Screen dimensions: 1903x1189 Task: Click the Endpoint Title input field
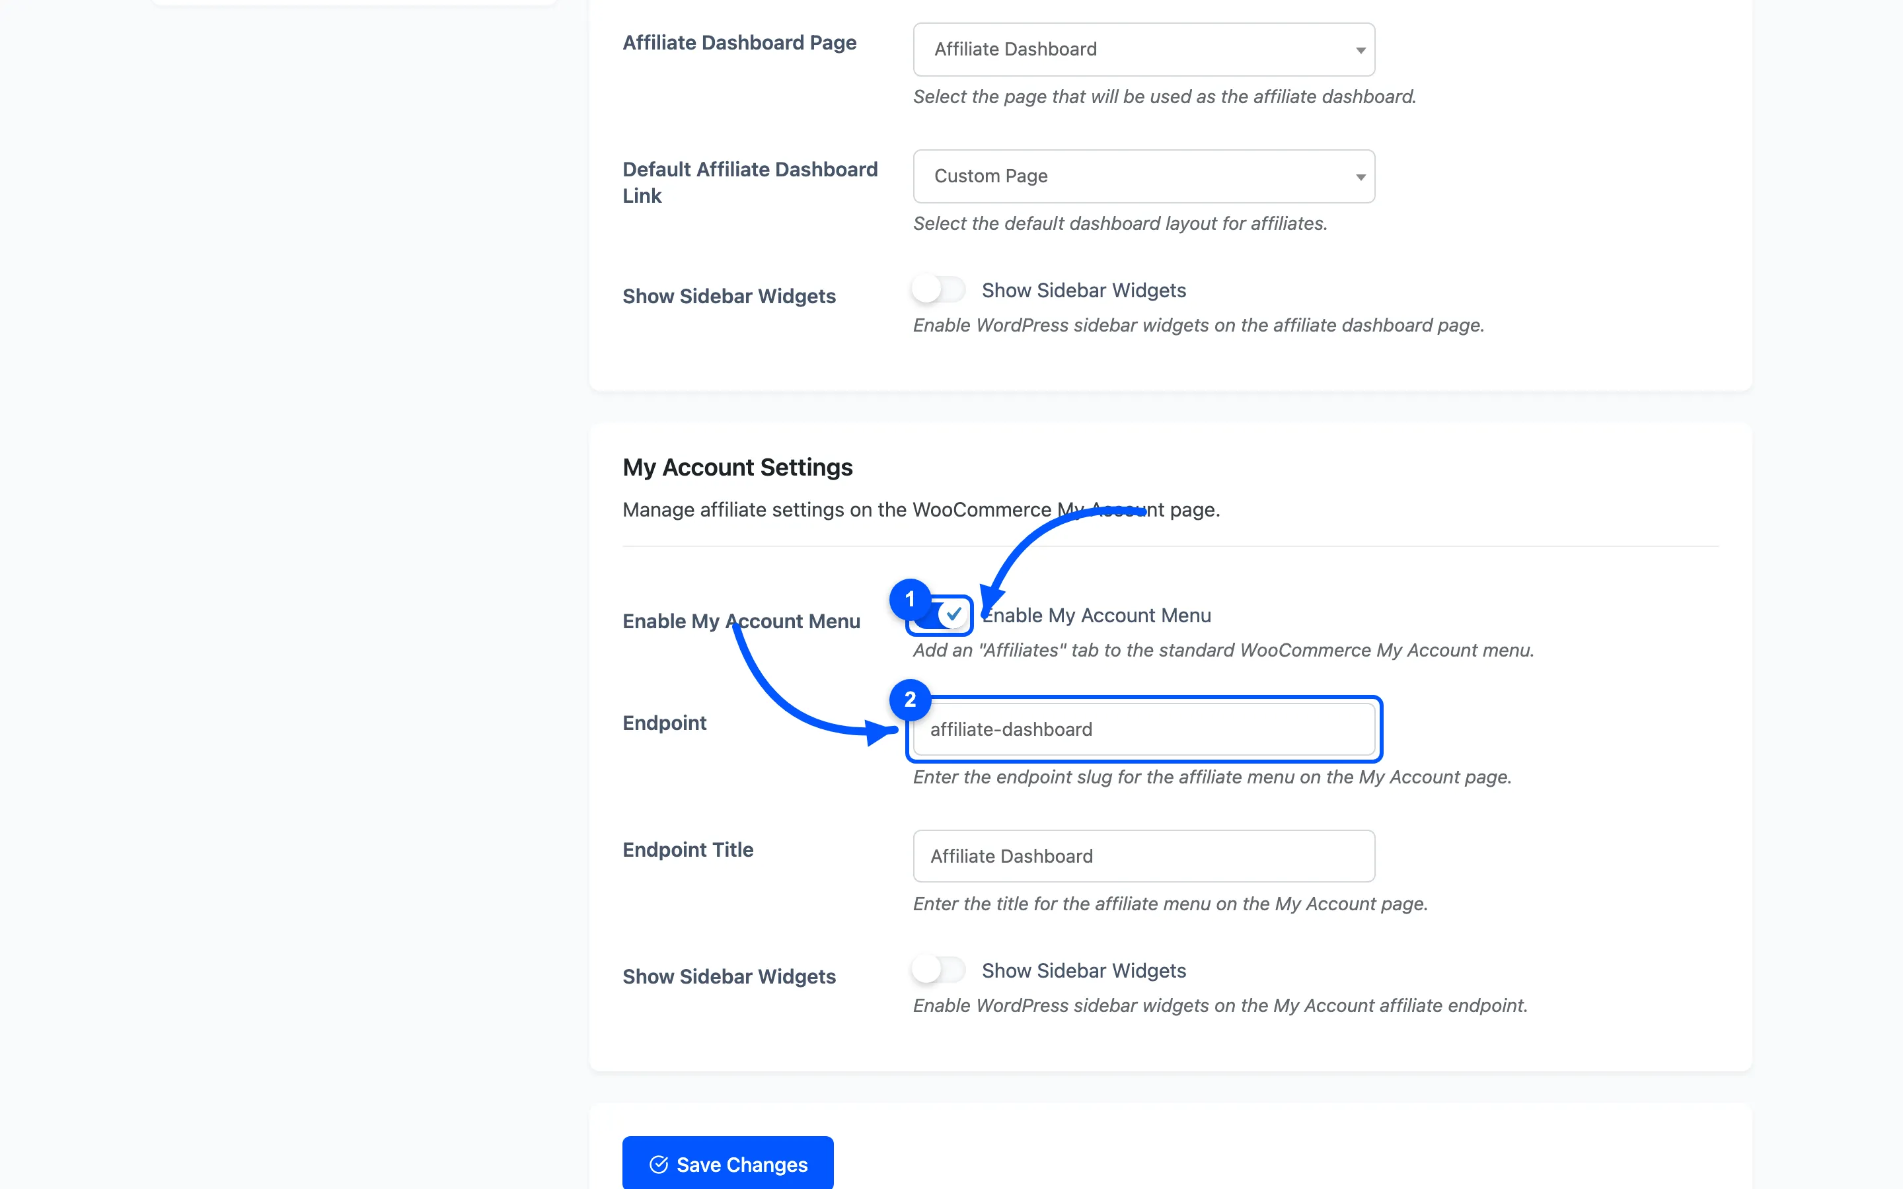(1143, 855)
